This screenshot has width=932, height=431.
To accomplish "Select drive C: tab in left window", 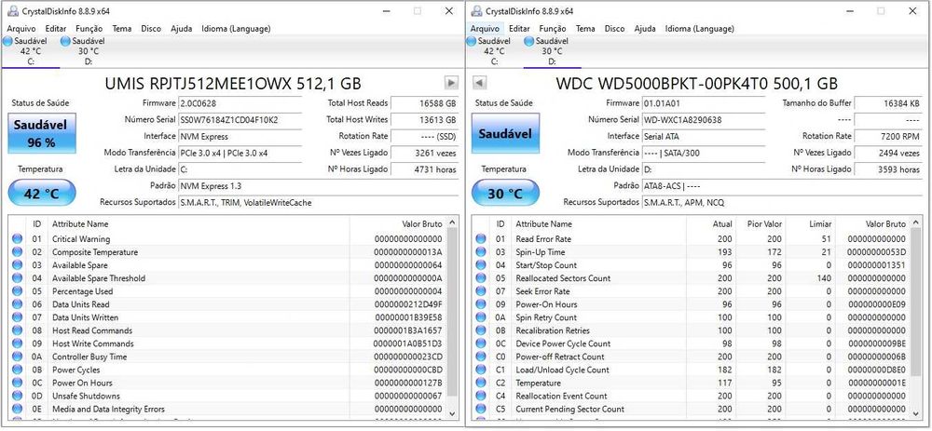I will (30, 51).
